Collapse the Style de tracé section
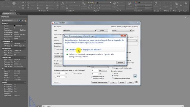 [25, 57]
